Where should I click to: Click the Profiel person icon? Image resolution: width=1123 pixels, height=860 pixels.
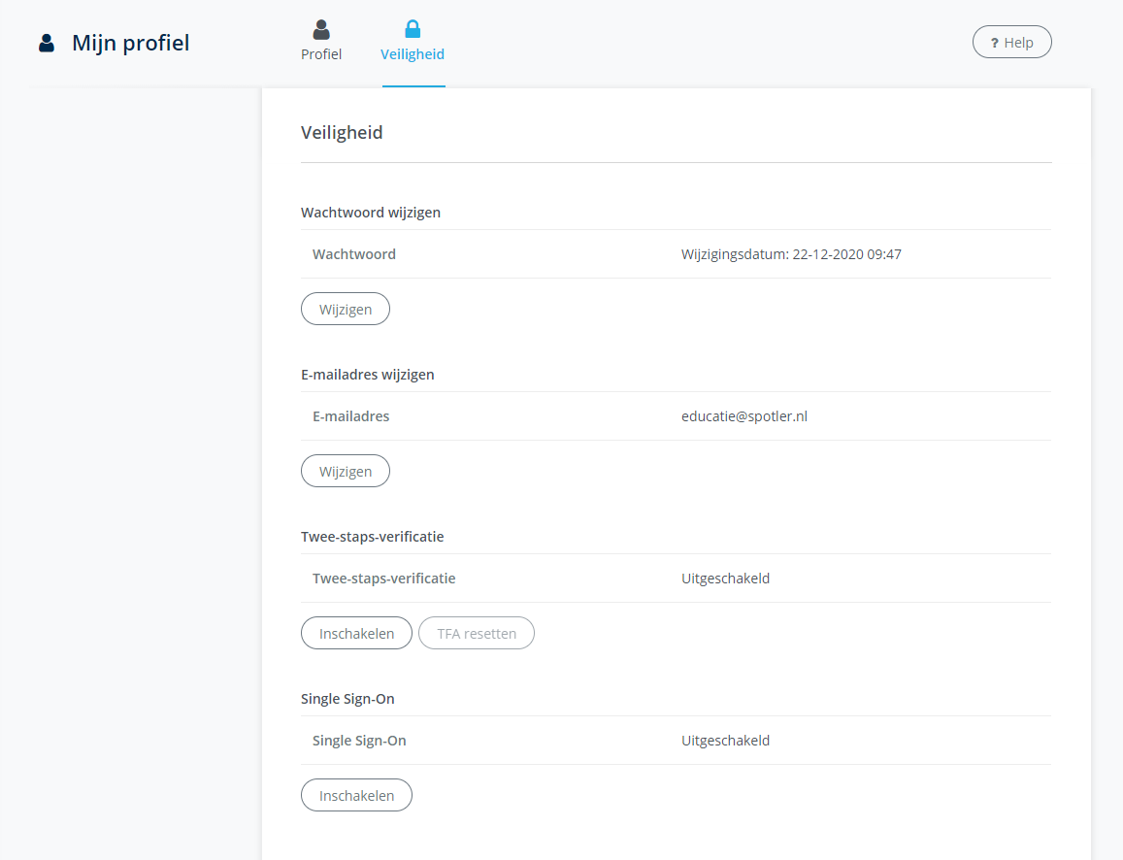321,29
